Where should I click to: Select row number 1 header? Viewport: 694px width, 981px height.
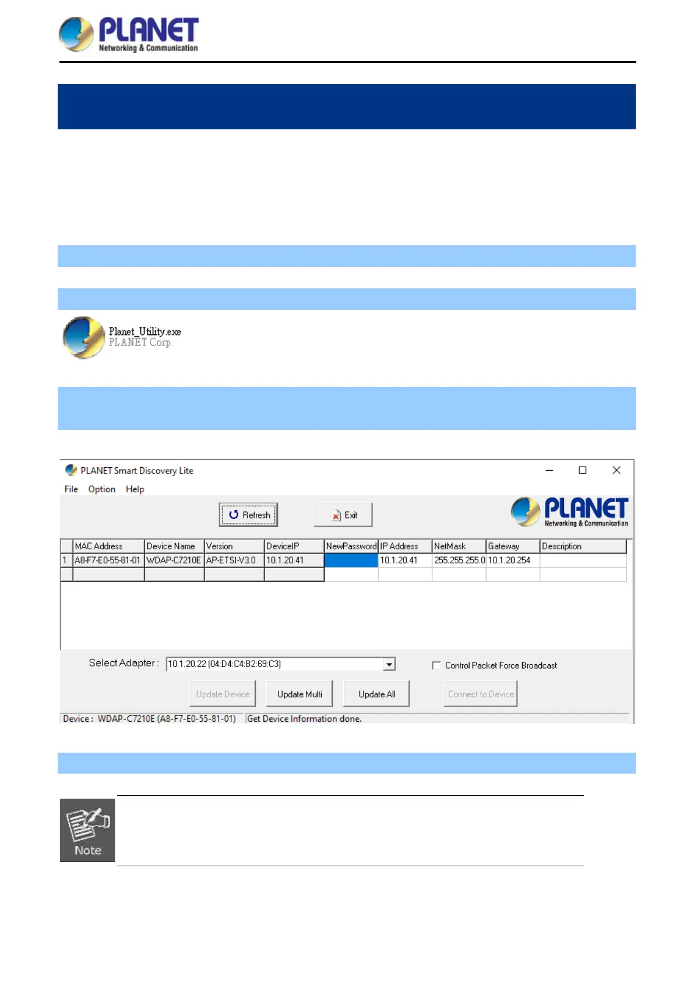[x=66, y=560]
